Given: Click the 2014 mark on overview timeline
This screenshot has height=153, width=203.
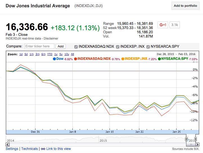Looking at the screenshot, I should pyautogui.click(x=11, y=141).
